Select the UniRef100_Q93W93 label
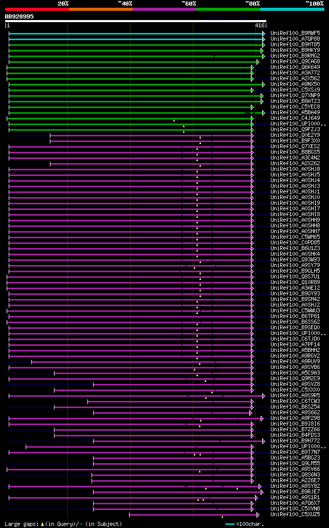 pyautogui.click(x=296, y=259)
